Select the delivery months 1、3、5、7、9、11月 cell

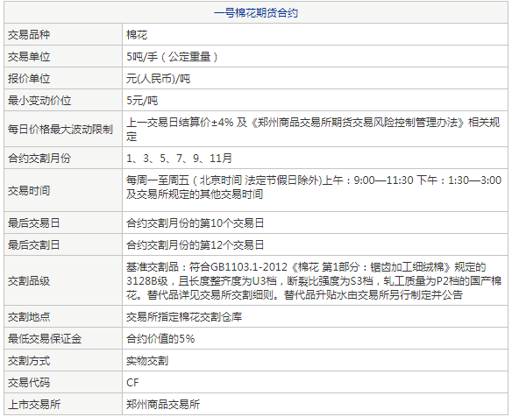315,158
